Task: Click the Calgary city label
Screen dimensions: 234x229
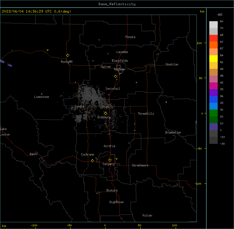Action: [108, 164]
